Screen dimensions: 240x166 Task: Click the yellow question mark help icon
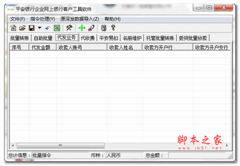113,28
